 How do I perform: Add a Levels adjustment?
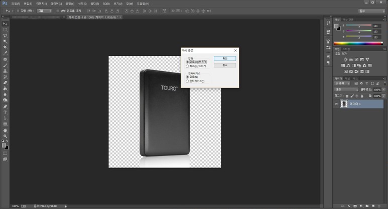(x=351, y=59)
